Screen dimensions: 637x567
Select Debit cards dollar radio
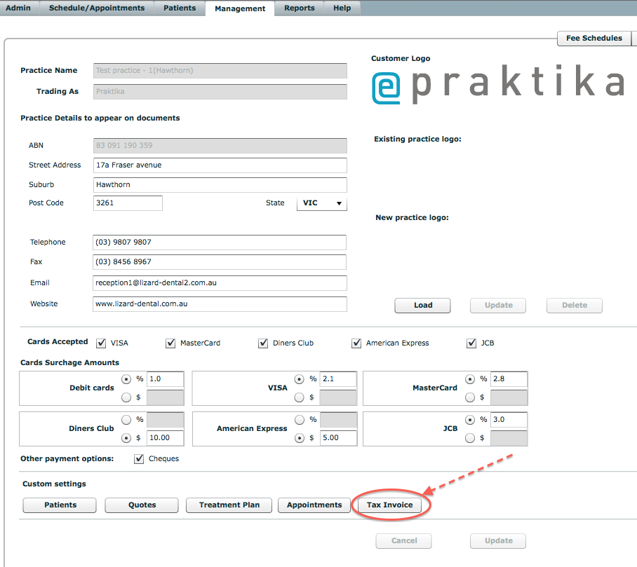(126, 397)
